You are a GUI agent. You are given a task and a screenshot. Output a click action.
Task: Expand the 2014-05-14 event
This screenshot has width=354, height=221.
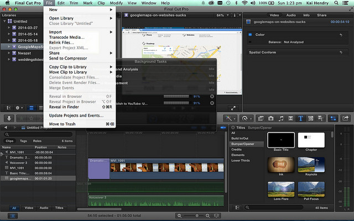[9, 34]
